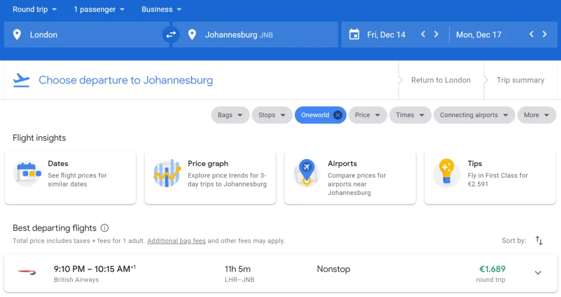The image size is (561, 297).
Task: Open the Round trip dropdown
Action: point(35,9)
